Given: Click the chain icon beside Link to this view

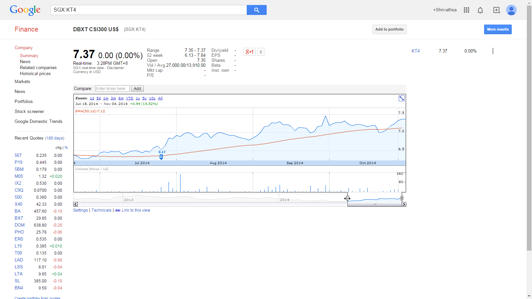Looking at the screenshot, I should coord(118,211).
